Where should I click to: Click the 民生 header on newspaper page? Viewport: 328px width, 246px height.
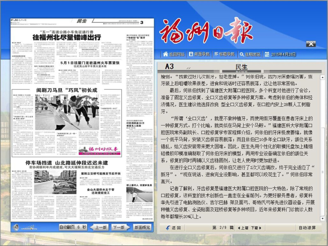pos(82,21)
